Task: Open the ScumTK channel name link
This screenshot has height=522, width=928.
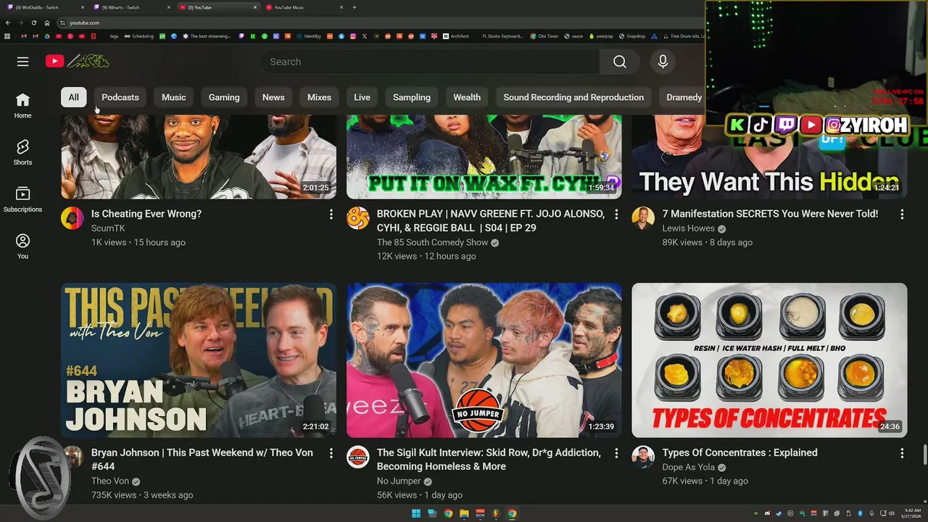Action: pos(108,228)
